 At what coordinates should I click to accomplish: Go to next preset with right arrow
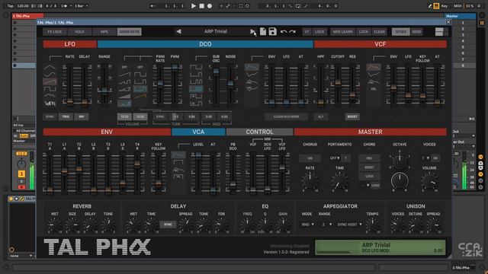point(252,31)
